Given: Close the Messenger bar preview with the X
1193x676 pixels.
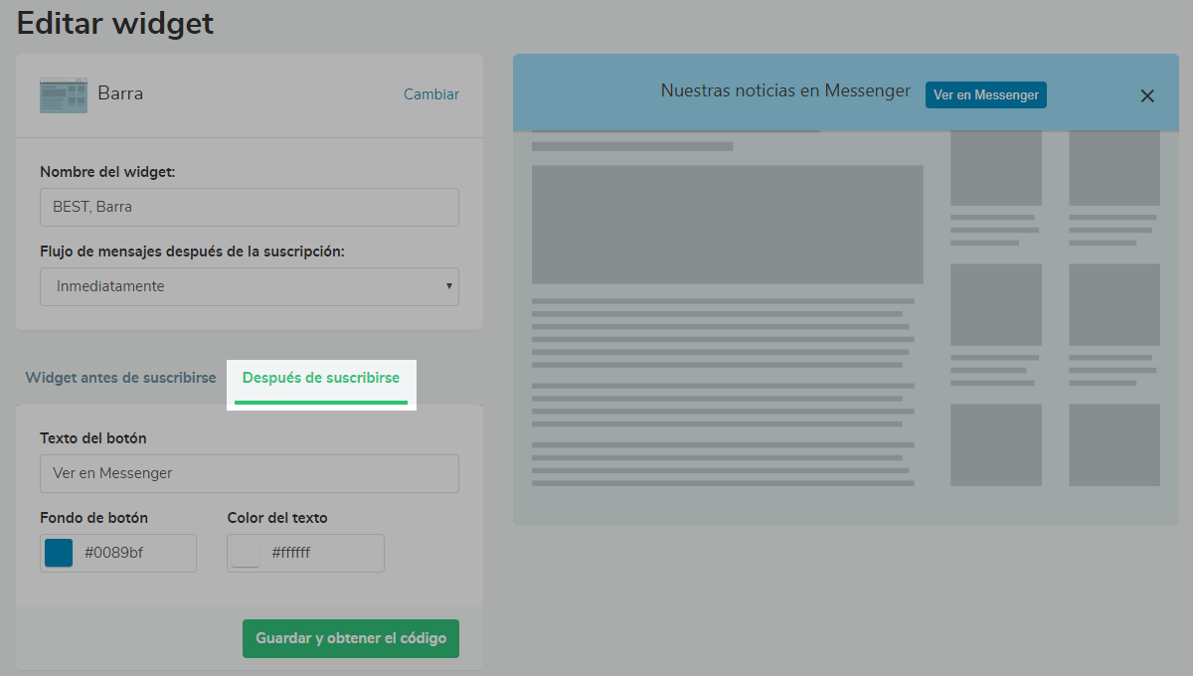Looking at the screenshot, I should click(1147, 95).
